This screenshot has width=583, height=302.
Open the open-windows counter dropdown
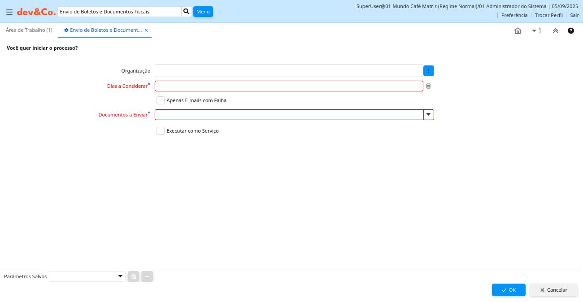click(536, 31)
